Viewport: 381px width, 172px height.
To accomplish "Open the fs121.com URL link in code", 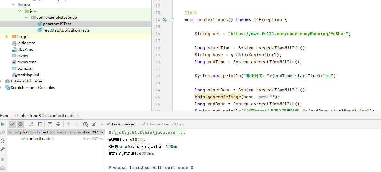I will pos(288,34).
